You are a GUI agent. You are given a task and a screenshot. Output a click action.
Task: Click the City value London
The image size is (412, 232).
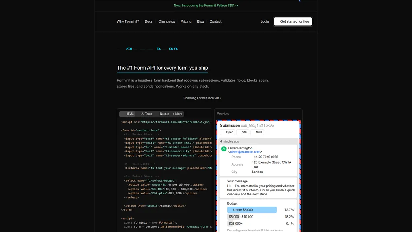[257, 172]
